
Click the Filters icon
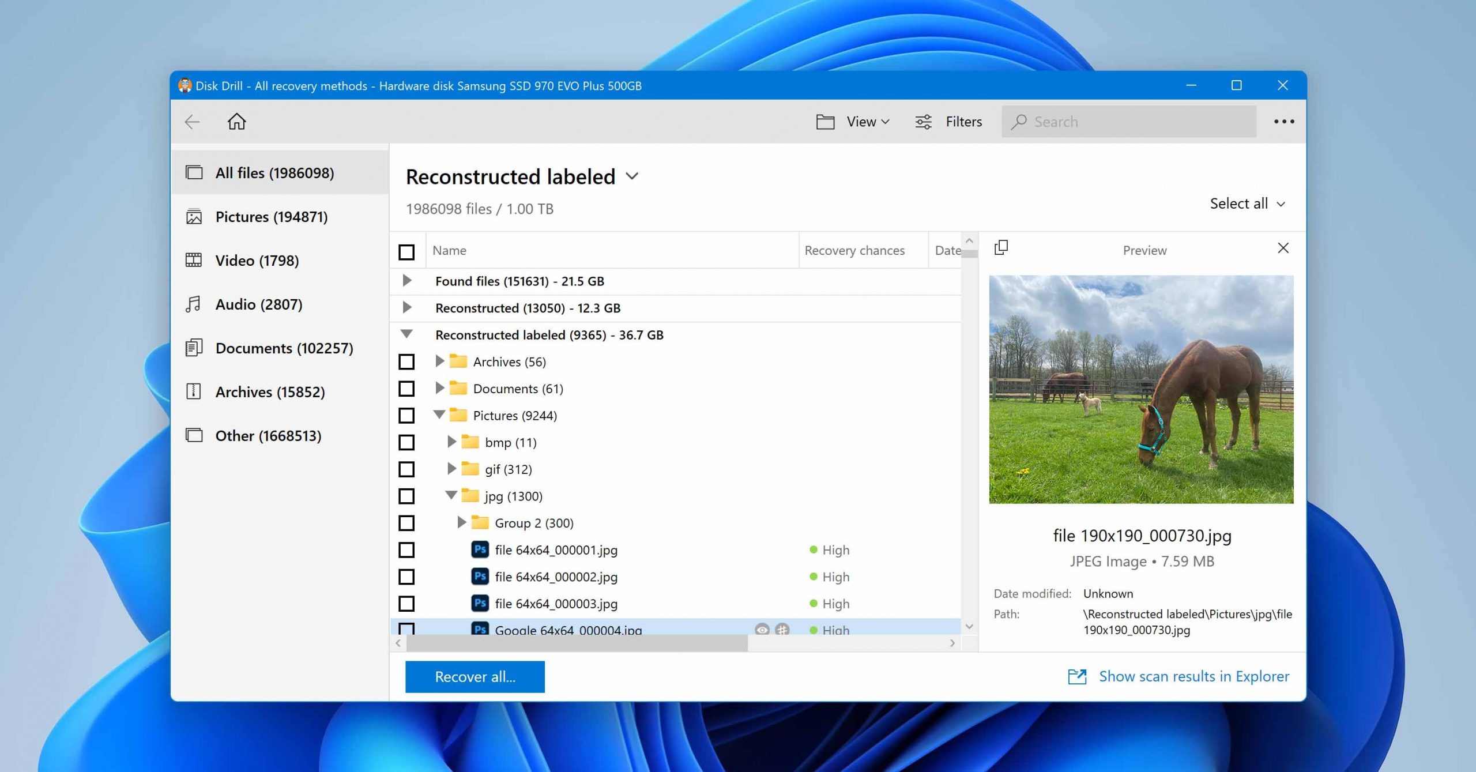coord(923,122)
